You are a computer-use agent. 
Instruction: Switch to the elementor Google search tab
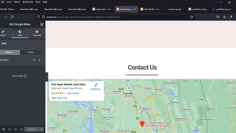click(x=102, y=9)
